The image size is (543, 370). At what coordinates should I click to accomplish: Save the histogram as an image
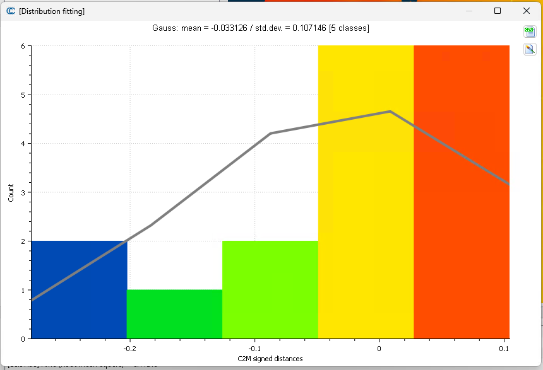coord(530,49)
